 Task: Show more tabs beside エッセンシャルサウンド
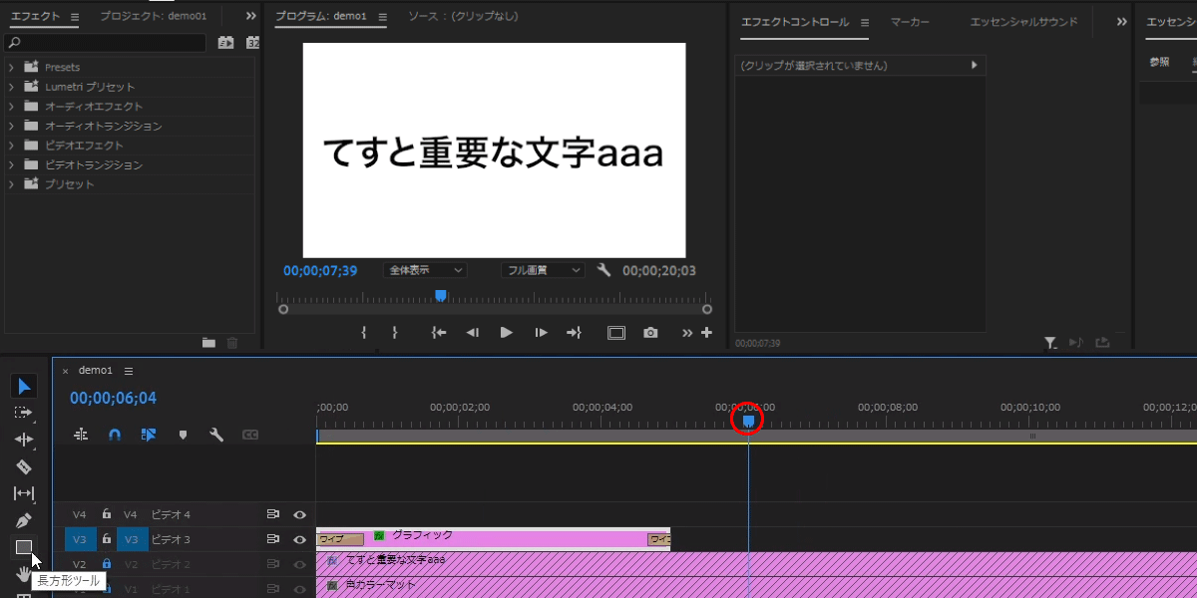1121,21
